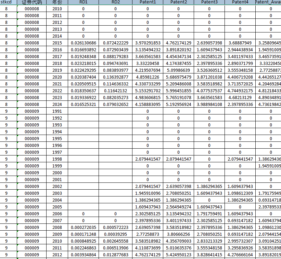
Task: Select the 年份 column header
Action: tap(57, 2)
